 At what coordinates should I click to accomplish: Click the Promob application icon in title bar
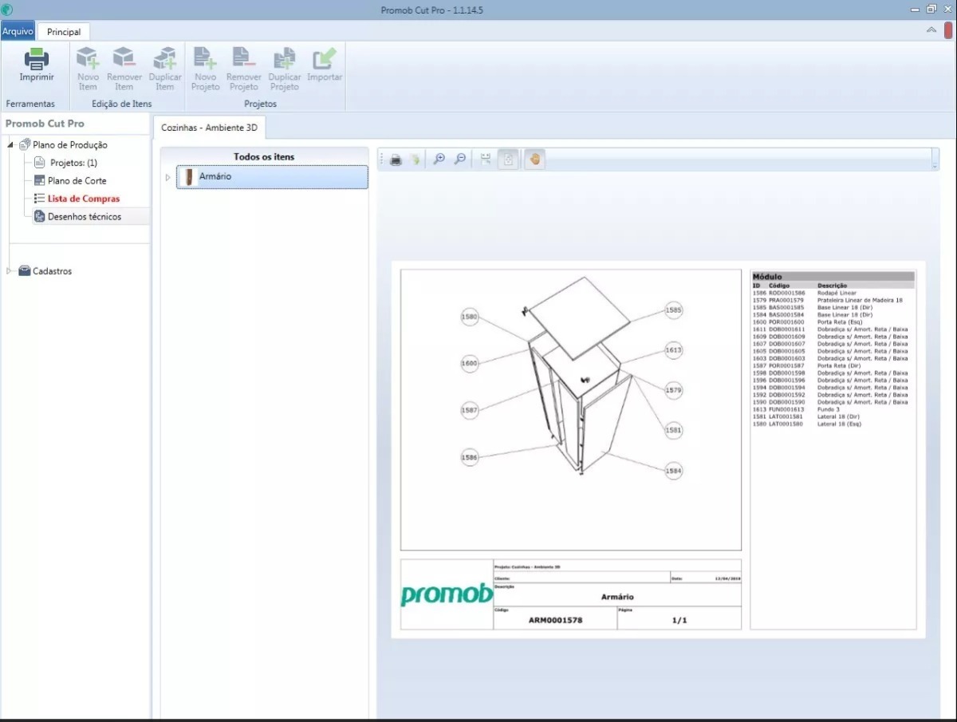[7, 9]
